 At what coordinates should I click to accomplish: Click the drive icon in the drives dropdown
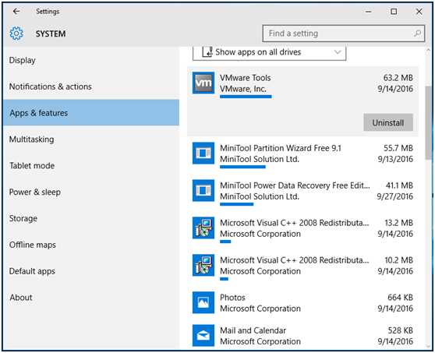[207, 52]
